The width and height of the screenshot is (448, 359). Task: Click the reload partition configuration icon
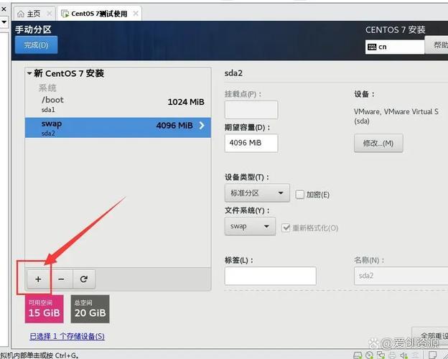[83, 279]
